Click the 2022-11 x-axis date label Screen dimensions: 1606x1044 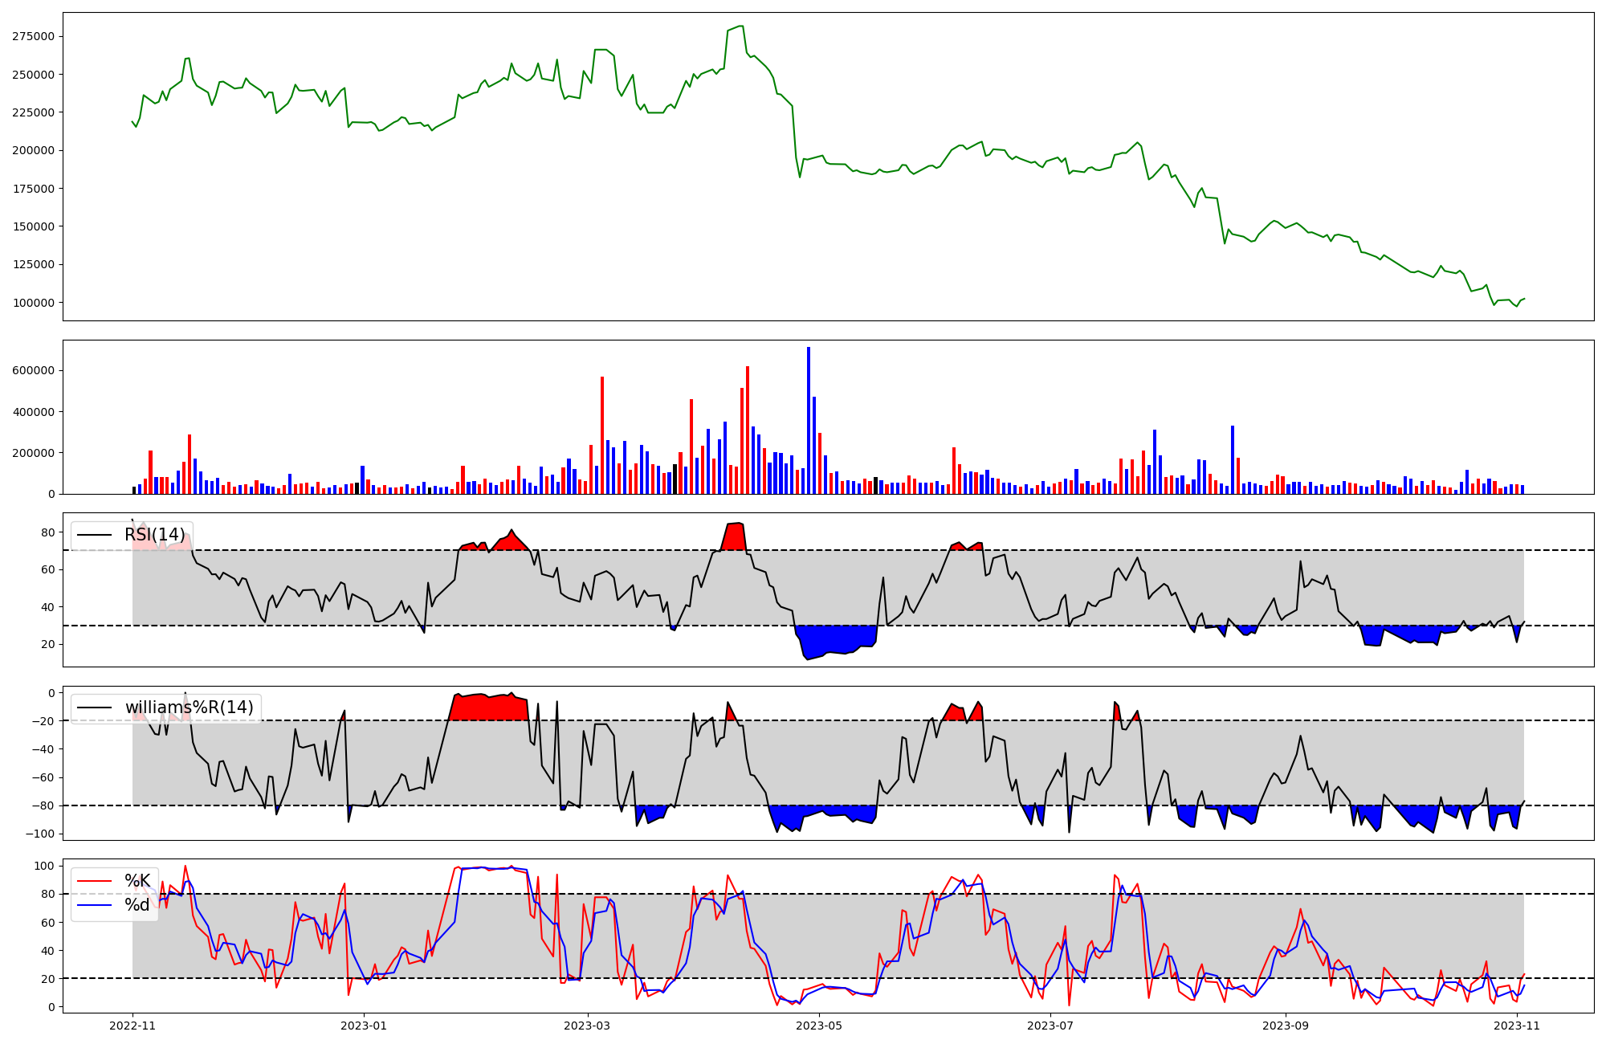coord(132,1026)
